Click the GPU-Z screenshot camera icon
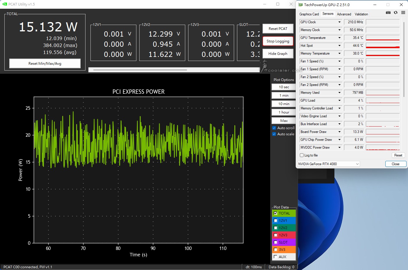 click(388, 12)
